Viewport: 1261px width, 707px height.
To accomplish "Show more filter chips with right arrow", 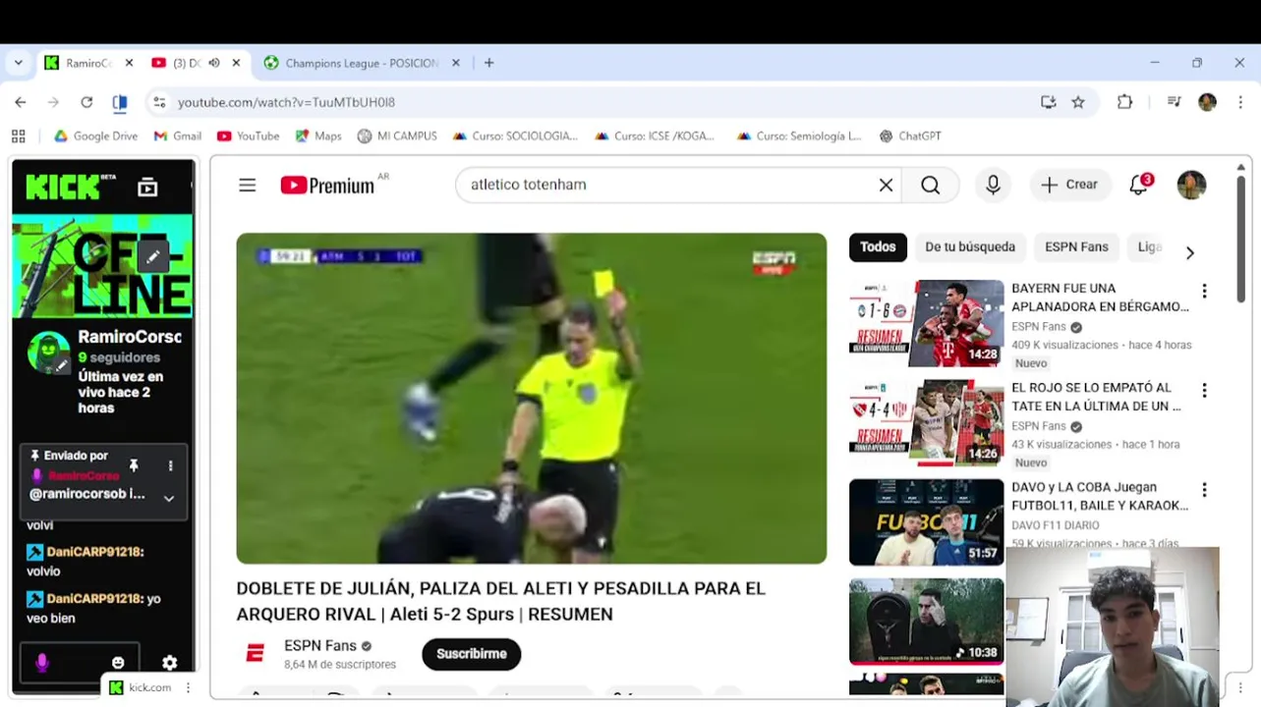I will pyautogui.click(x=1189, y=252).
